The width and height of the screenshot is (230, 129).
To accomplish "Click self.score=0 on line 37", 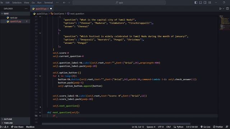I will (61, 53).
